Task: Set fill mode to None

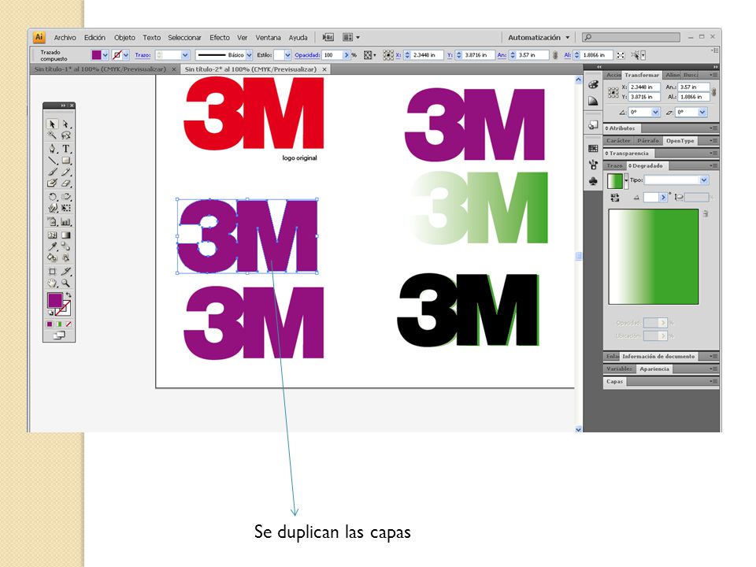Action: pyautogui.click(x=69, y=324)
